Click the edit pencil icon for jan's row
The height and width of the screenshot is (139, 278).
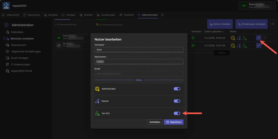click(x=258, y=45)
